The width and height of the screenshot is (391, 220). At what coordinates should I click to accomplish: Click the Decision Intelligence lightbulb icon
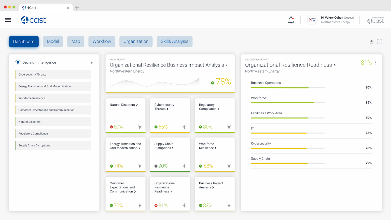(18, 62)
